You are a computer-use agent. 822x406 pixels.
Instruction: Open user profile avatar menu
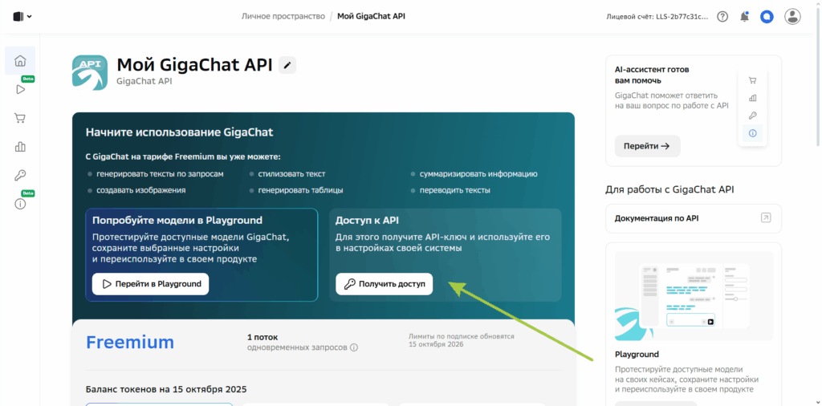(x=792, y=16)
